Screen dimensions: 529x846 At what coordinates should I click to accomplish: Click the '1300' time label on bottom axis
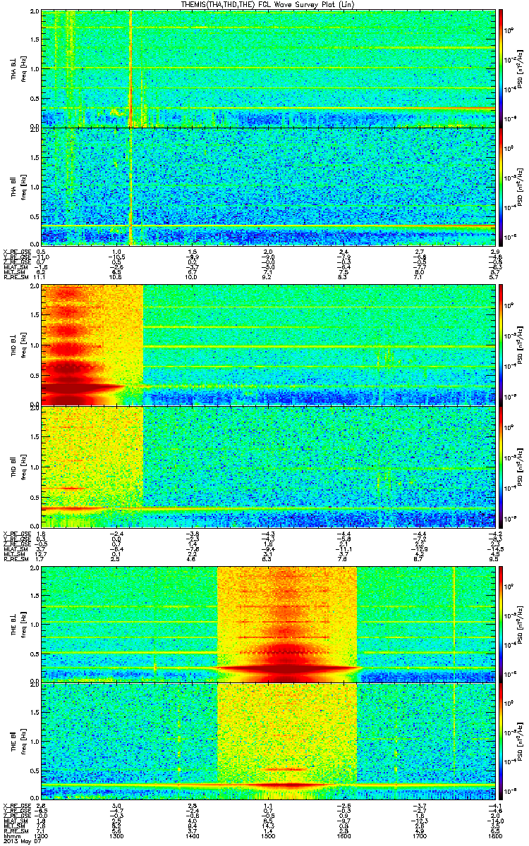118,836
